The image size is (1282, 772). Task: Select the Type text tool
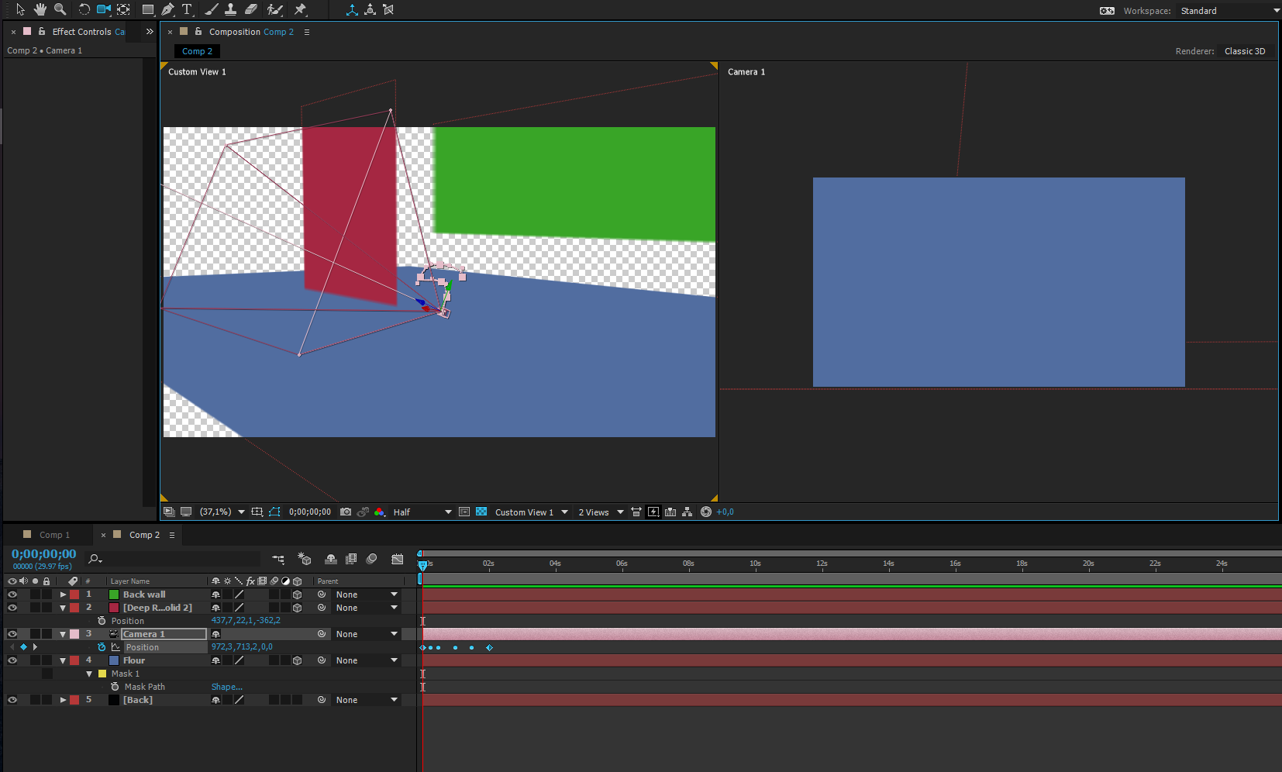(187, 9)
